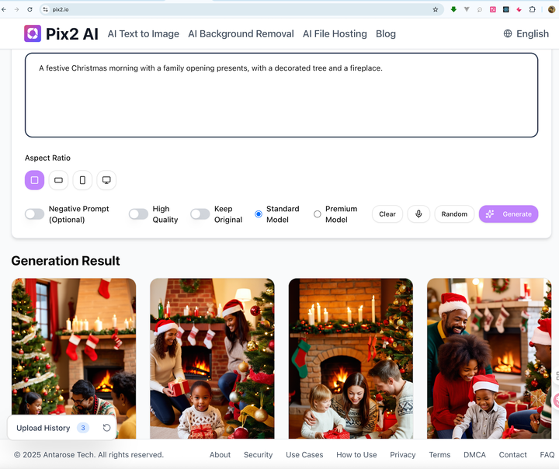Click the pink square extension icon

click(493, 9)
